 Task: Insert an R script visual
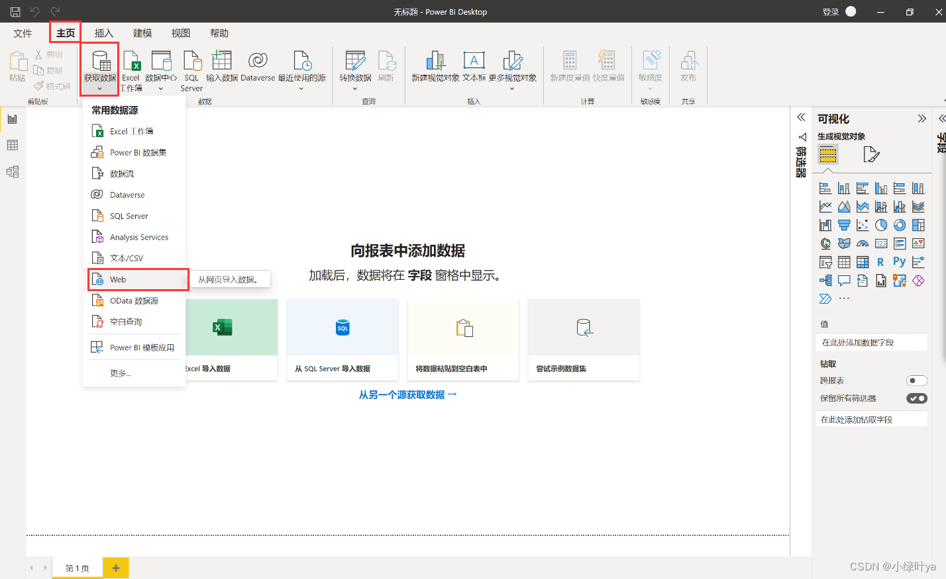881,261
